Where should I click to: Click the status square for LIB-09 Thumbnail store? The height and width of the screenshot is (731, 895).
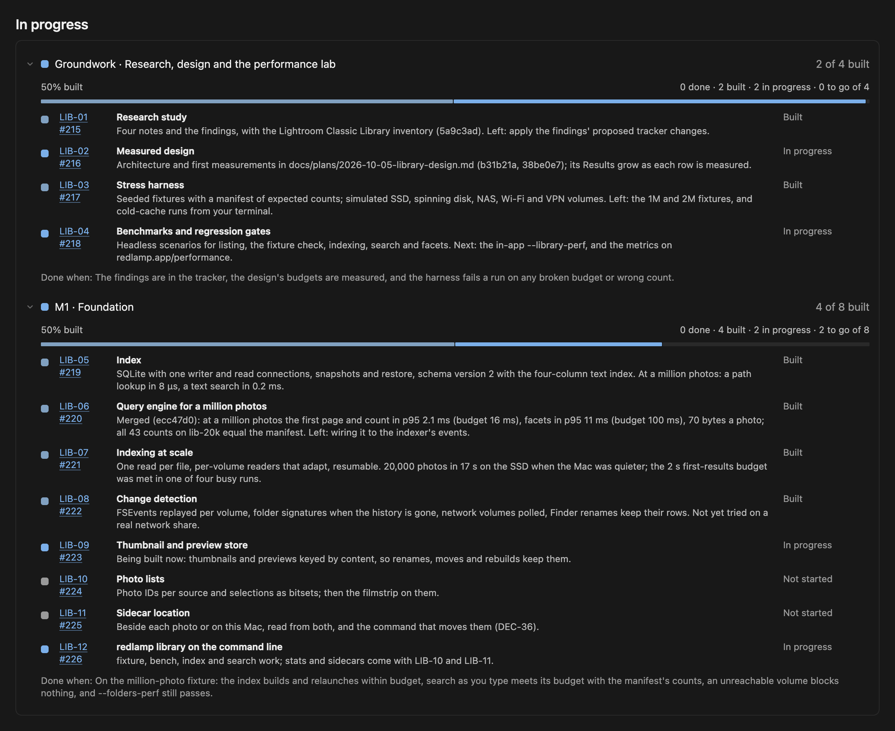[45, 547]
